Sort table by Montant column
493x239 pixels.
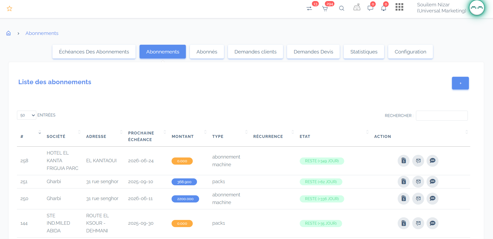click(183, 136)
